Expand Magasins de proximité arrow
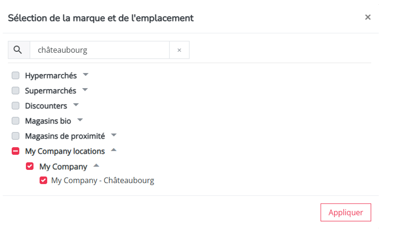Image resolution: width=406 pixels, height=233 pixels. point(114,135)
